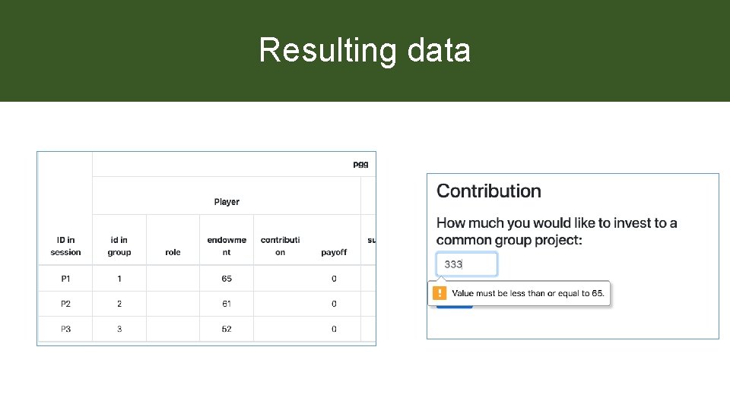Click the 'contribution' column header
This screenshot has width=730, height=410.
[280, 246]
